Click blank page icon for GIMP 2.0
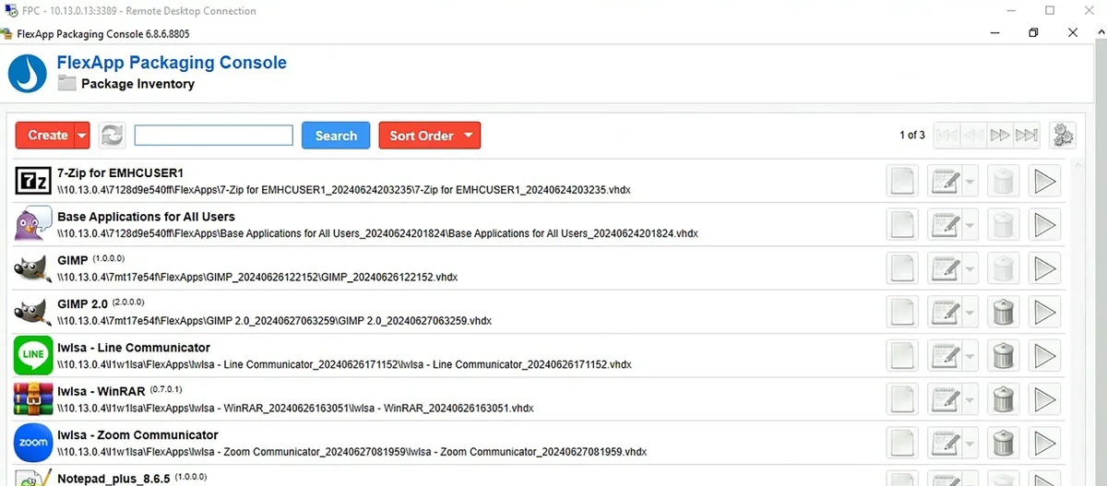Viewport: 1107px width, 486px height. click(902, 312)
